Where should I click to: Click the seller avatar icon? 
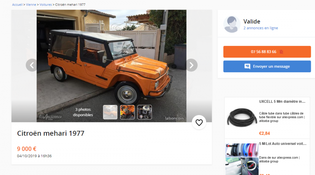232,24
